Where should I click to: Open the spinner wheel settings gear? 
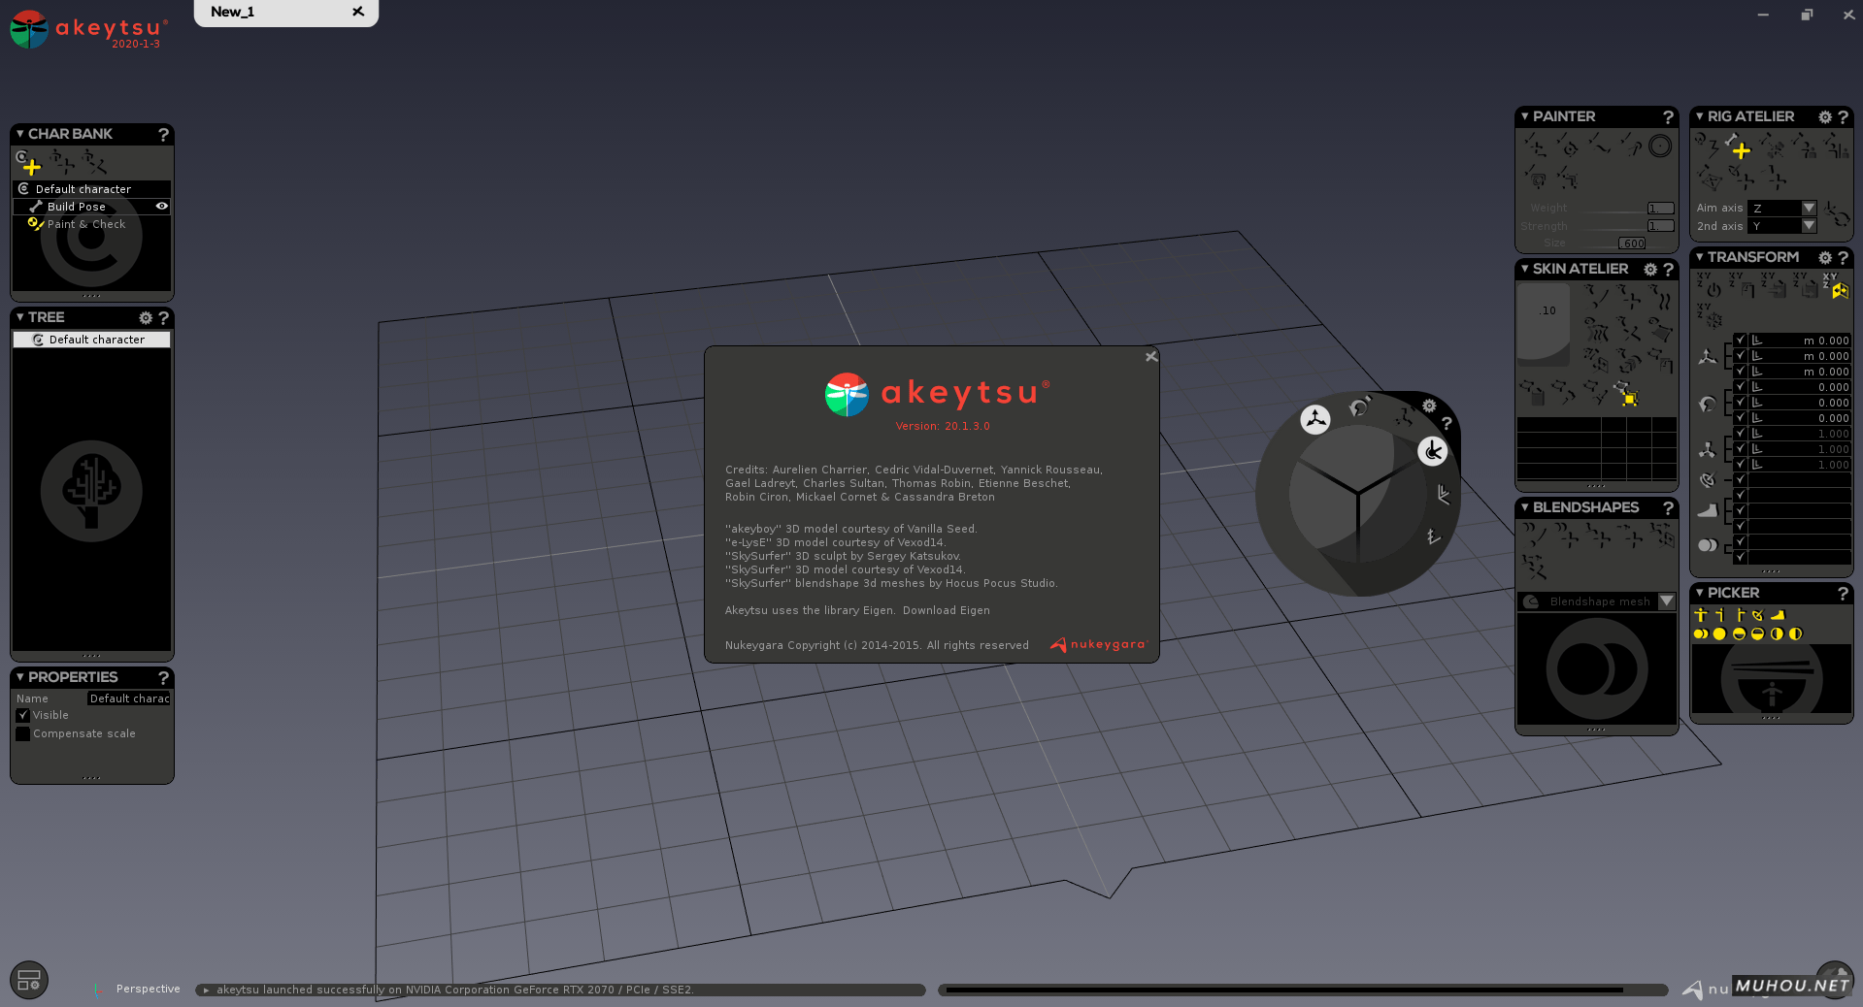click(x=1429, y=406)
